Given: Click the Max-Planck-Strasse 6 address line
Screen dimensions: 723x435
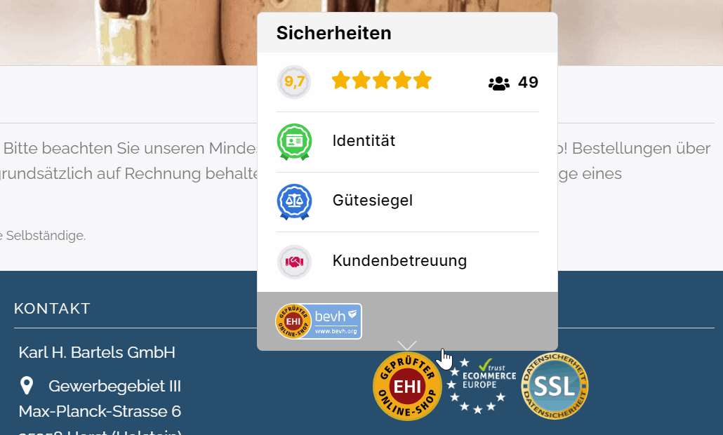Looking at the screenshot, I should point(100,411).
